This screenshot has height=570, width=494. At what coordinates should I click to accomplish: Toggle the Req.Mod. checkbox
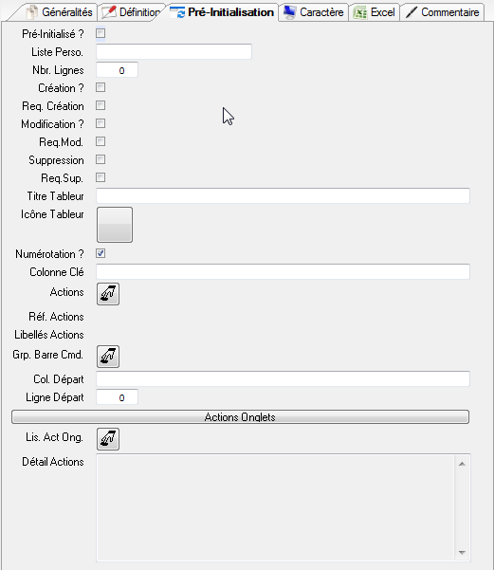pyautogui.click(x=101, y=141)
